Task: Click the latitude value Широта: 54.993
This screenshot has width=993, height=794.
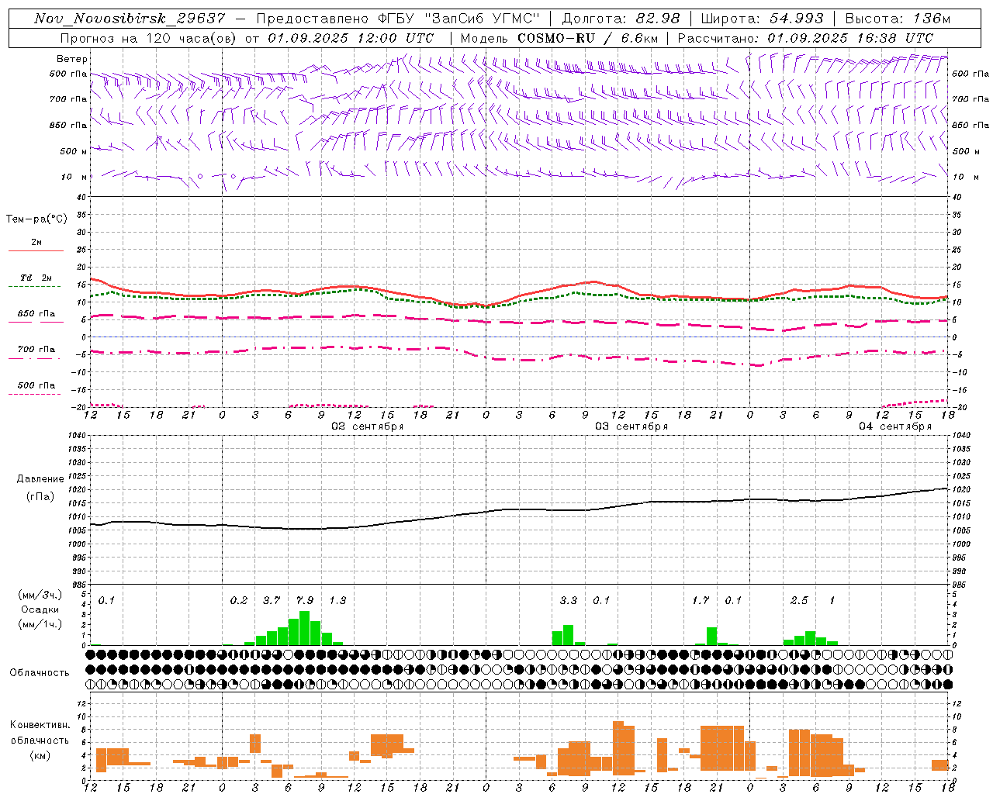Action: [x=763, y=19]
